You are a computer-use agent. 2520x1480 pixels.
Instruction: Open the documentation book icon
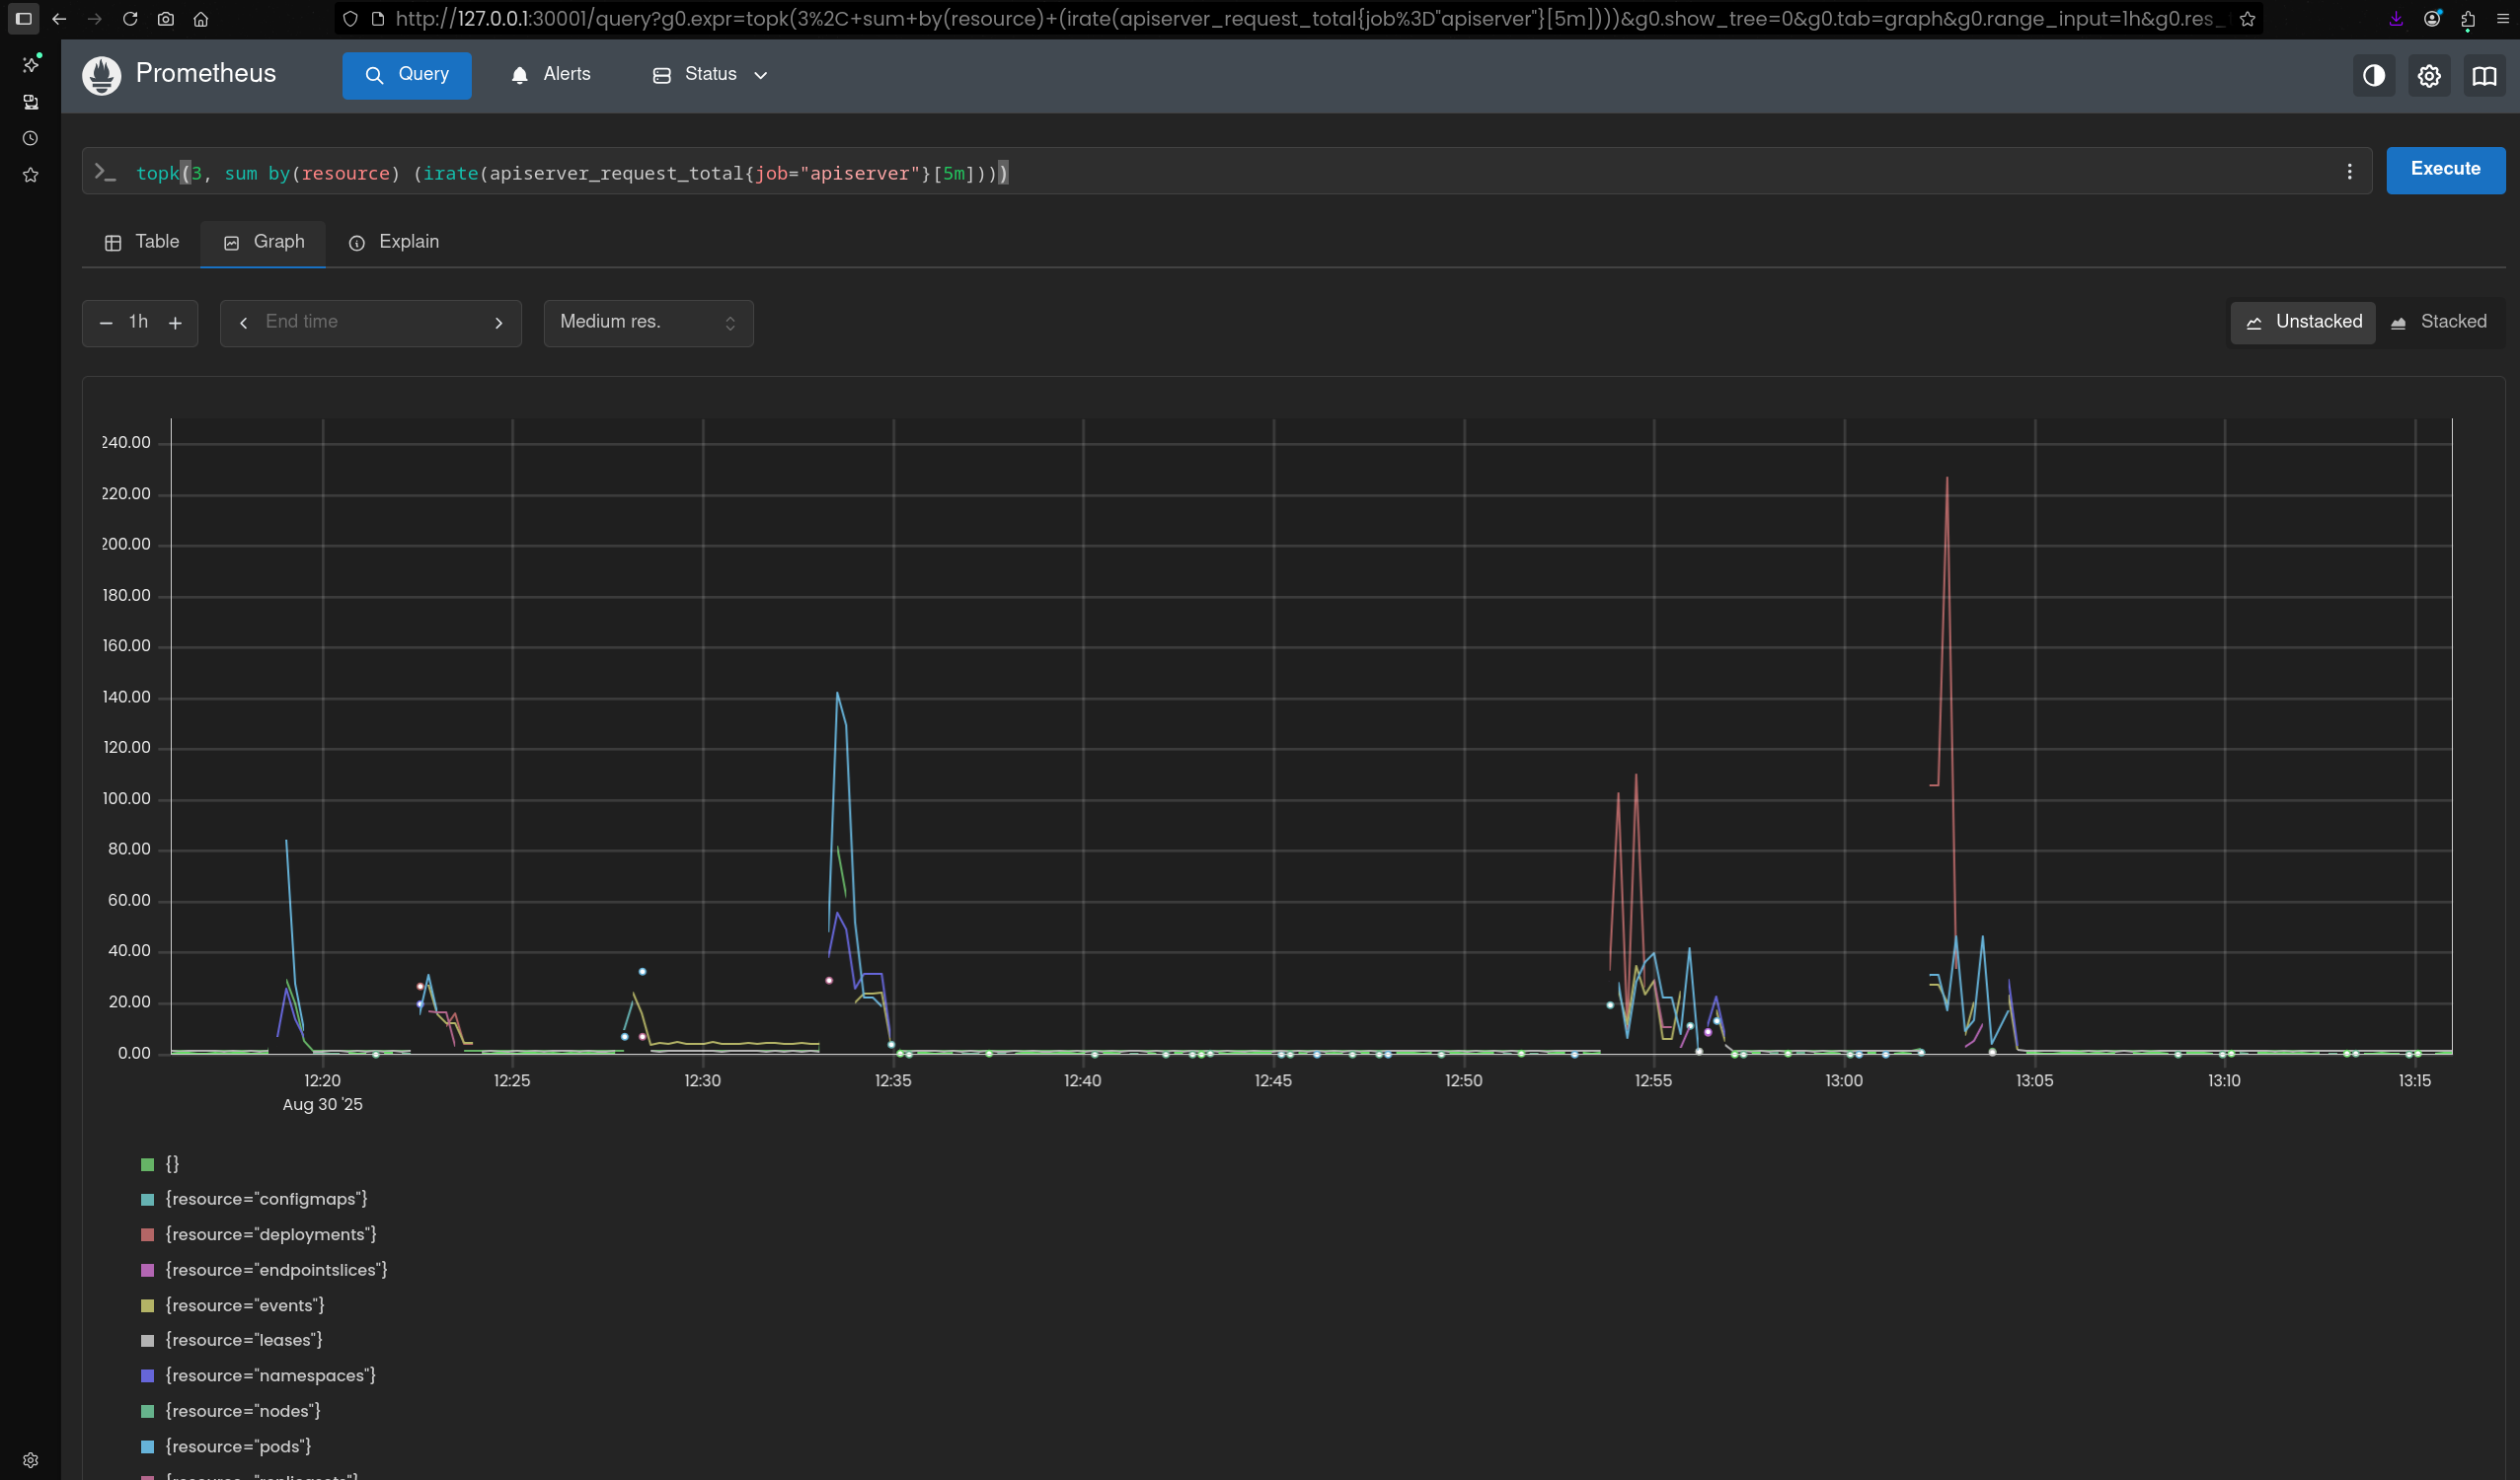(x=2484, y=76)
